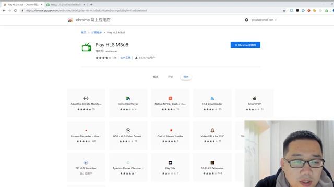Open the Video URLs for VLC icon
Image resolution: width=334 pixels, height=187 pixels.
(212, 130)
